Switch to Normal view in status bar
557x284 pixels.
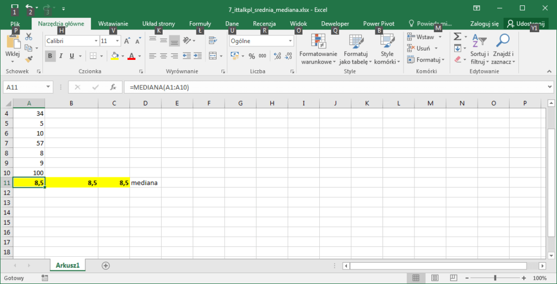coord(416,277)
